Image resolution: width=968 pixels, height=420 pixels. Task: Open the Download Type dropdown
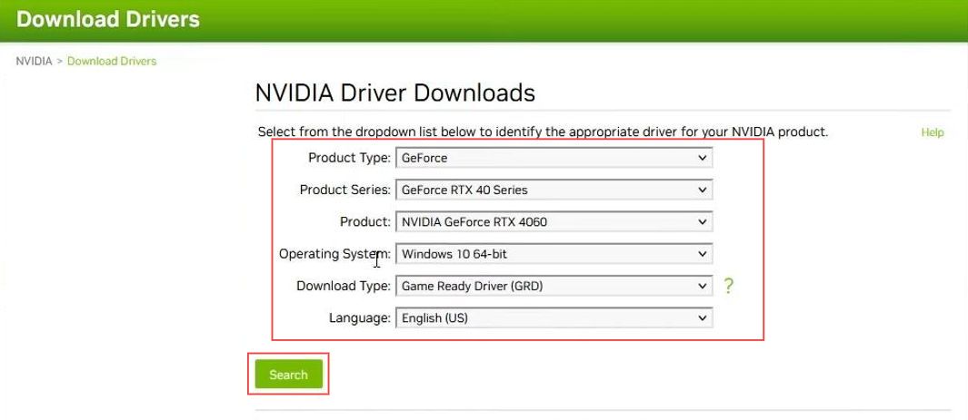pyautogui.click(x=554, y=286)
